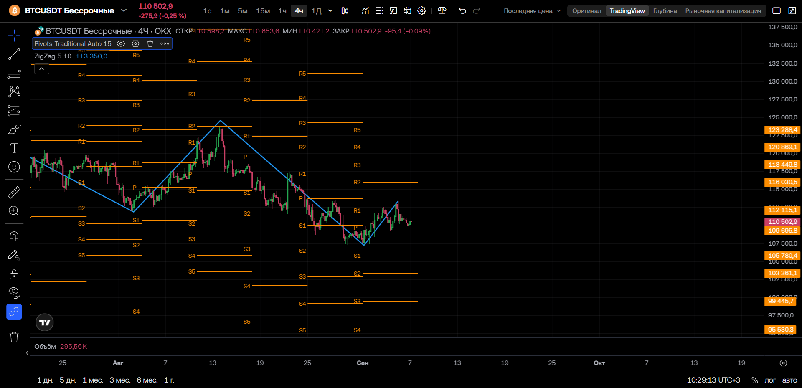Toggle magnet mode snapping
Screen dimensions: 802x388
click(14, 237)
